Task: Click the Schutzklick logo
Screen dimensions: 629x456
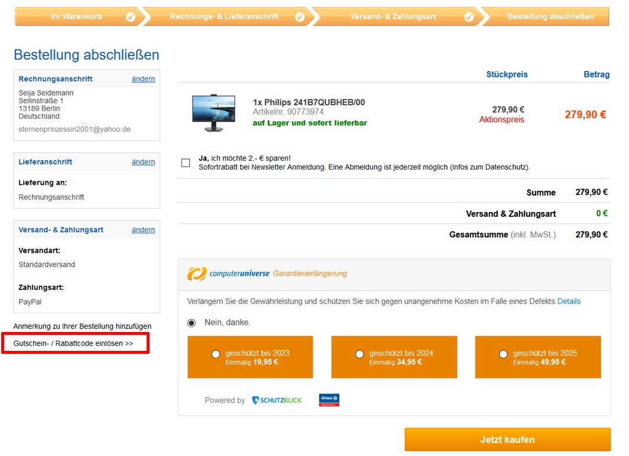Action: [277, 400]
